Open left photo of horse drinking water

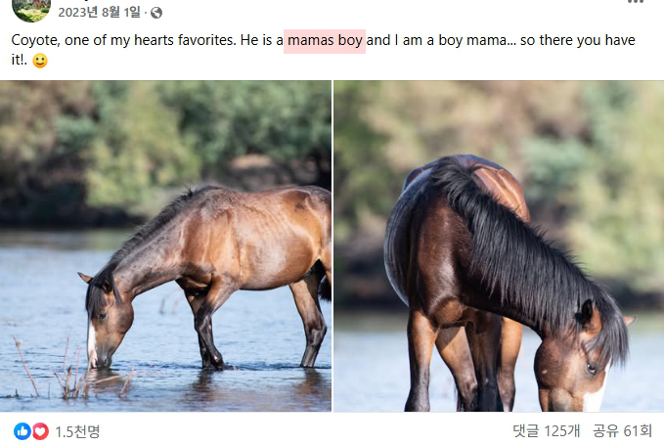[165, 245]
